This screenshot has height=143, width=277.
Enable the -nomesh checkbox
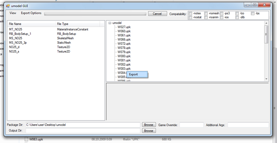click(206, 13)
